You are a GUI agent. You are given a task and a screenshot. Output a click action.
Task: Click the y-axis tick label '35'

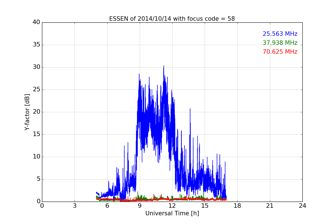[36, 45]
